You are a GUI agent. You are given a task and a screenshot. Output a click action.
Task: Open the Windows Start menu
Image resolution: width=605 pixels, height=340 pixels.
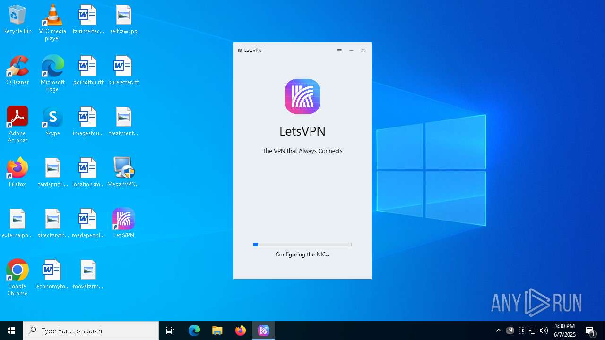[11, 331]
